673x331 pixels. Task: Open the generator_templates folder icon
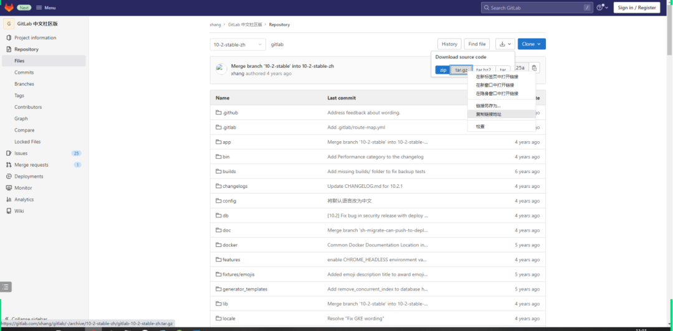pos(219,289)
